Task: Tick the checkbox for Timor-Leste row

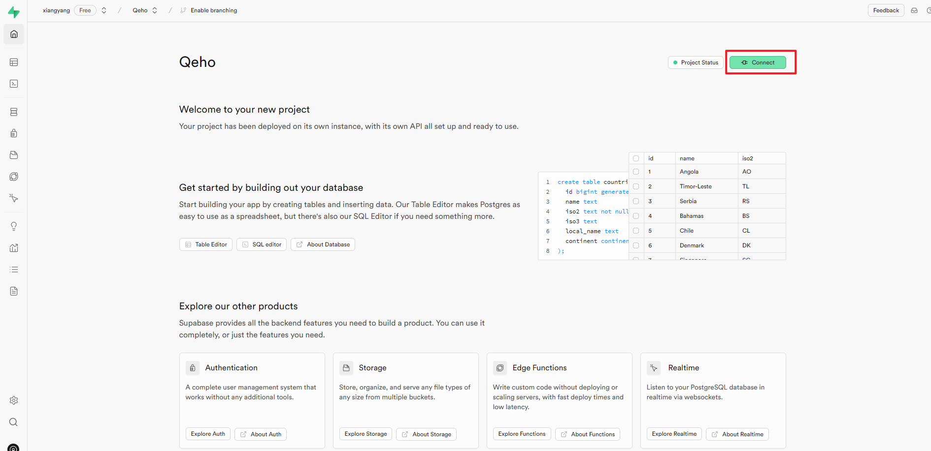Action: (636, 186)
